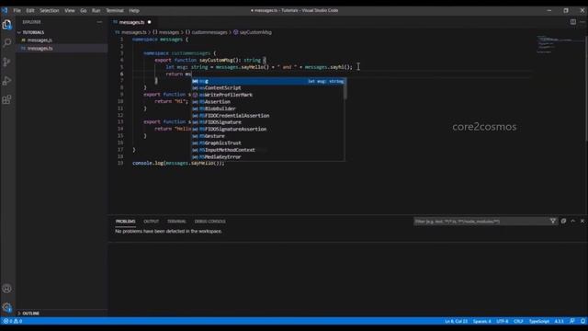Click the sayCustomMsg breadcrumb
This screenshot has width=588, height=331.
pyautogui.click(x=253, y=33)
